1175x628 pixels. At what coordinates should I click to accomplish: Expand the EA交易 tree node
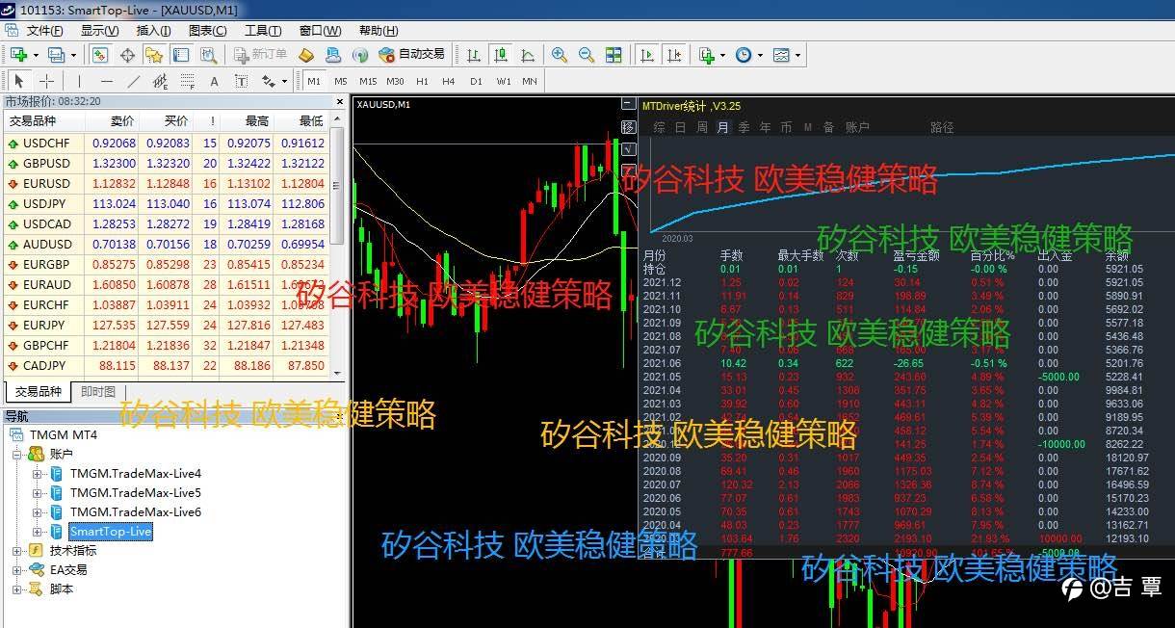17,570
